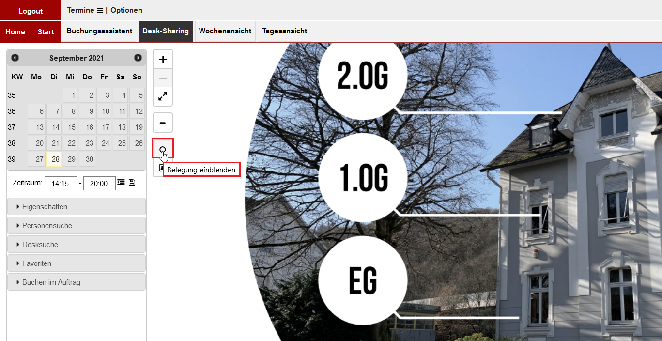Screen dimensions: 662x341
Task: Select September 22 in the calendar
Action: (70, 143)
